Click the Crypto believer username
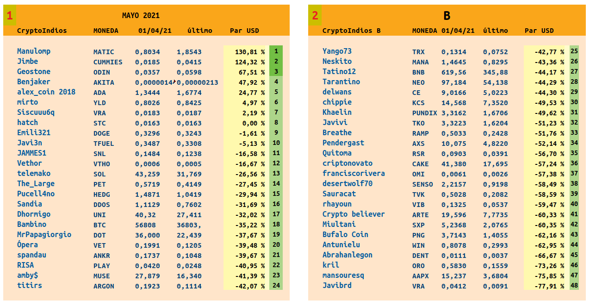This screenshot has height=307, width=596. click(x=354, y=214)
